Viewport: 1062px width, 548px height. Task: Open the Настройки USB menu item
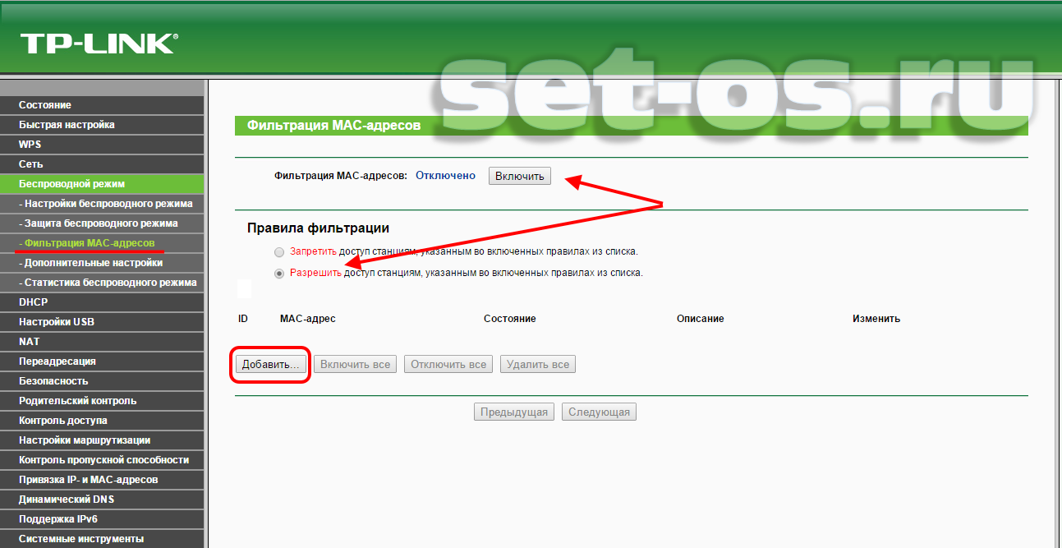point(102,322)
